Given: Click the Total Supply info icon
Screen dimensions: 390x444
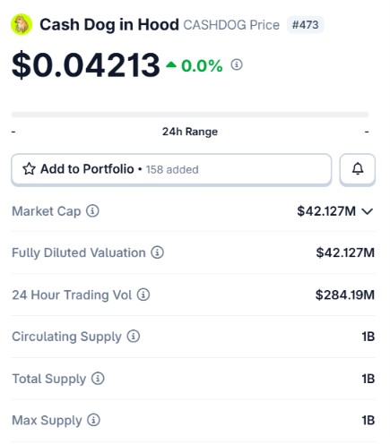Looking at the screenshot, I should pyautogui.click(x=98, y=379).
